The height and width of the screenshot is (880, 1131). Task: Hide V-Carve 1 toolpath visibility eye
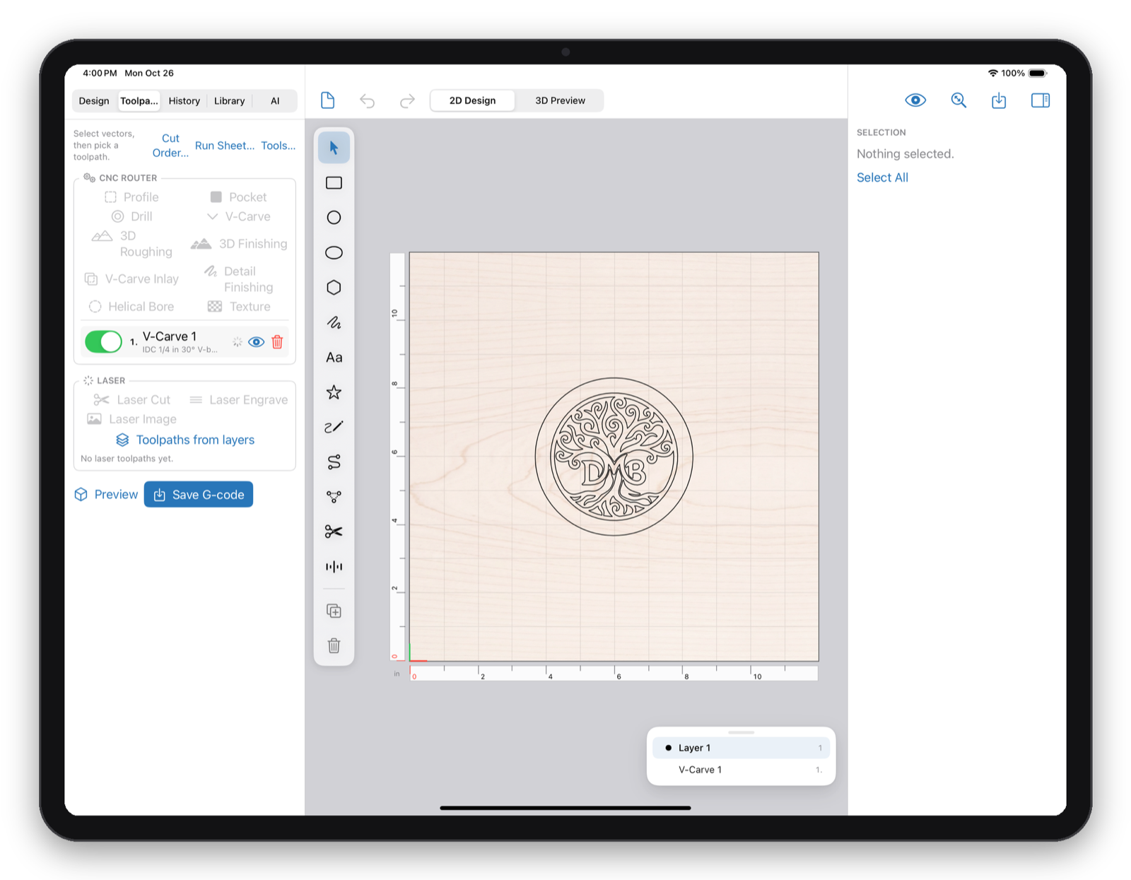257,342
